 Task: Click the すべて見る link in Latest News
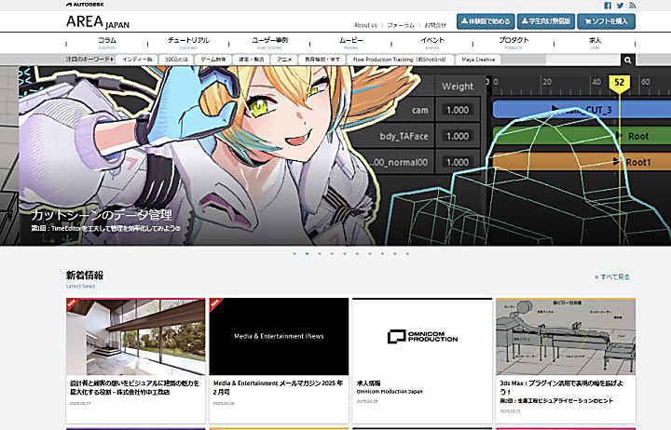[612, 277]
